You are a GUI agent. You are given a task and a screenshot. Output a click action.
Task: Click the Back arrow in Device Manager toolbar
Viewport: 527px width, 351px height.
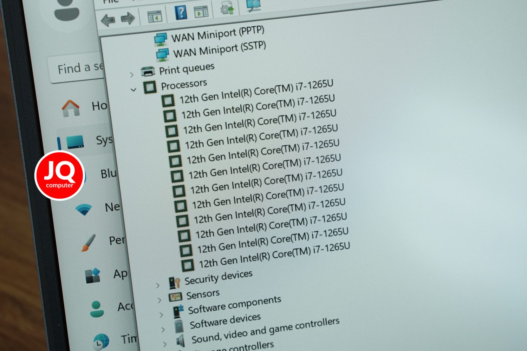(108, 20)
